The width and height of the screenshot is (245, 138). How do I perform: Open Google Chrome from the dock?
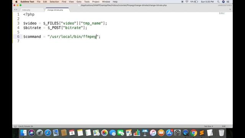click(x=194, y=133)
